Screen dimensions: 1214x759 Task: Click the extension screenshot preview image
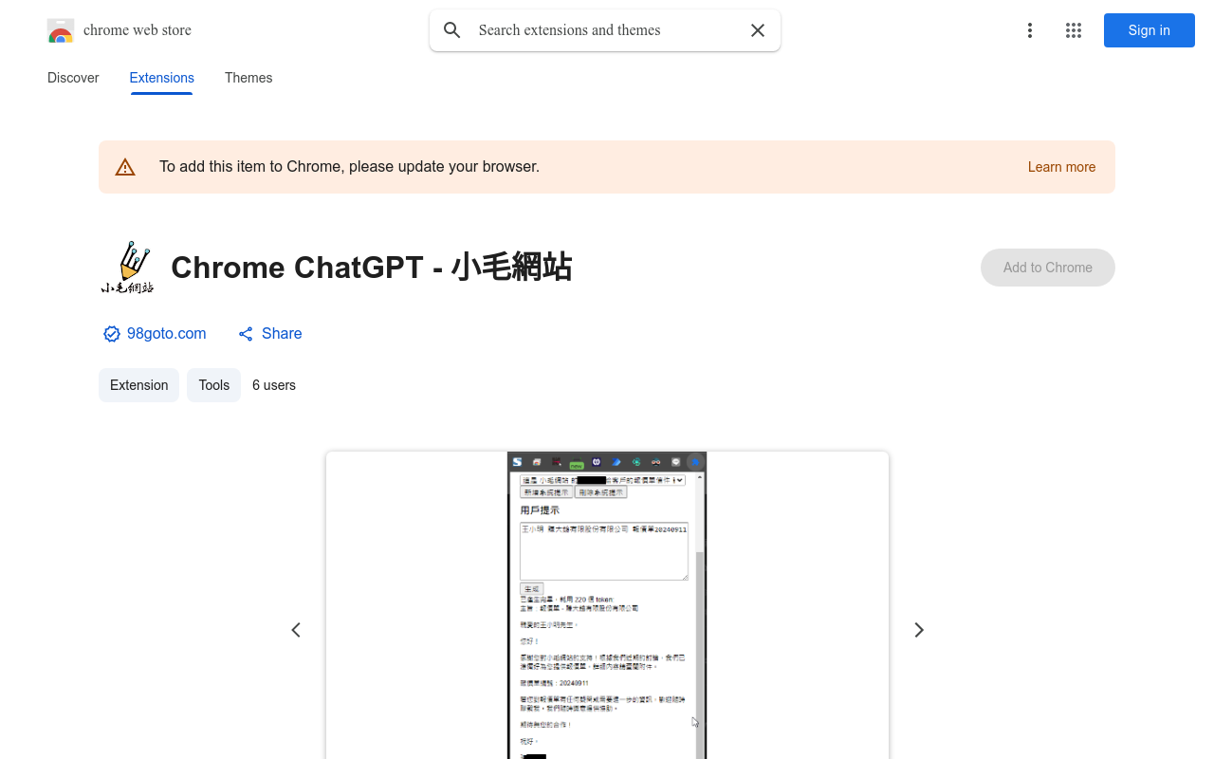607,605
